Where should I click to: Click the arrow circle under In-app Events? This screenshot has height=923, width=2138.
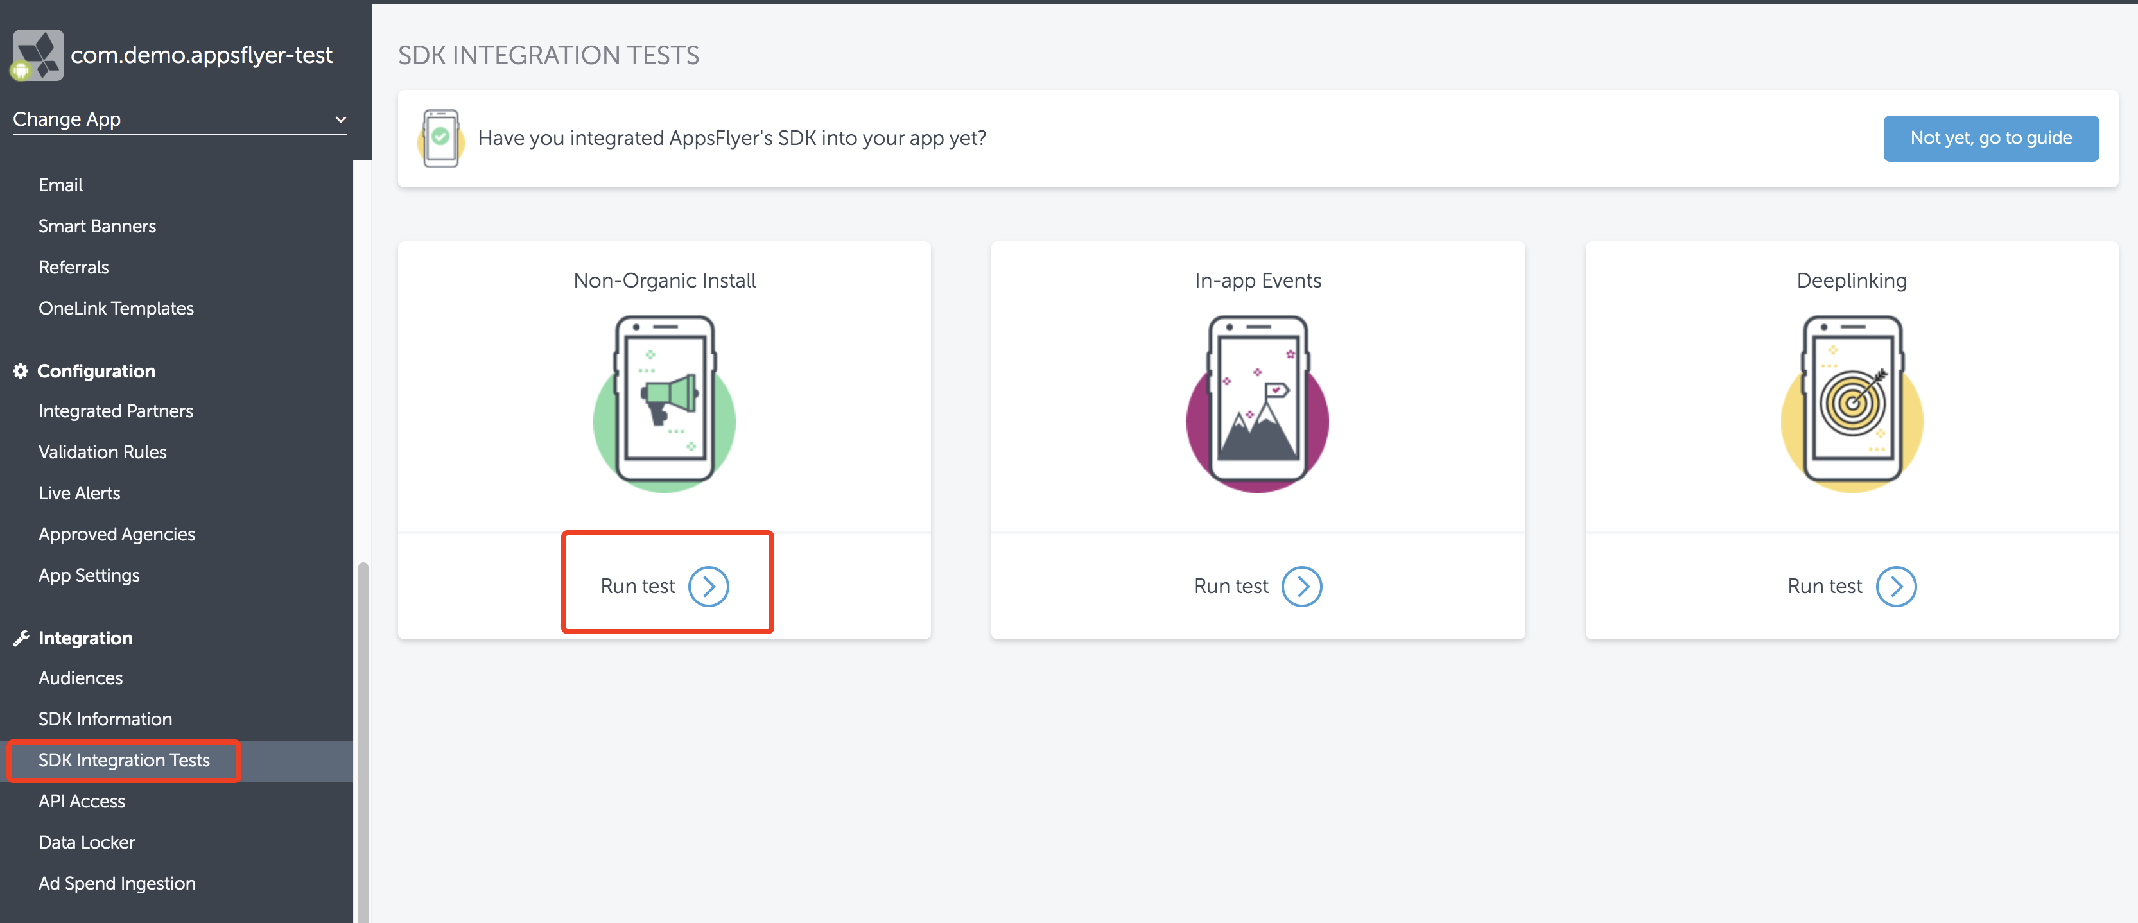(1301, 587)
